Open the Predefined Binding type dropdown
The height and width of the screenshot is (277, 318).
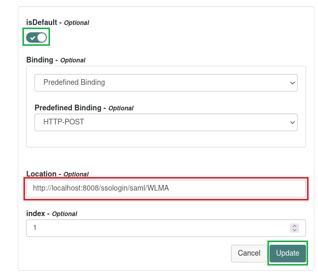pyautogui.click(x=166, y=83)
